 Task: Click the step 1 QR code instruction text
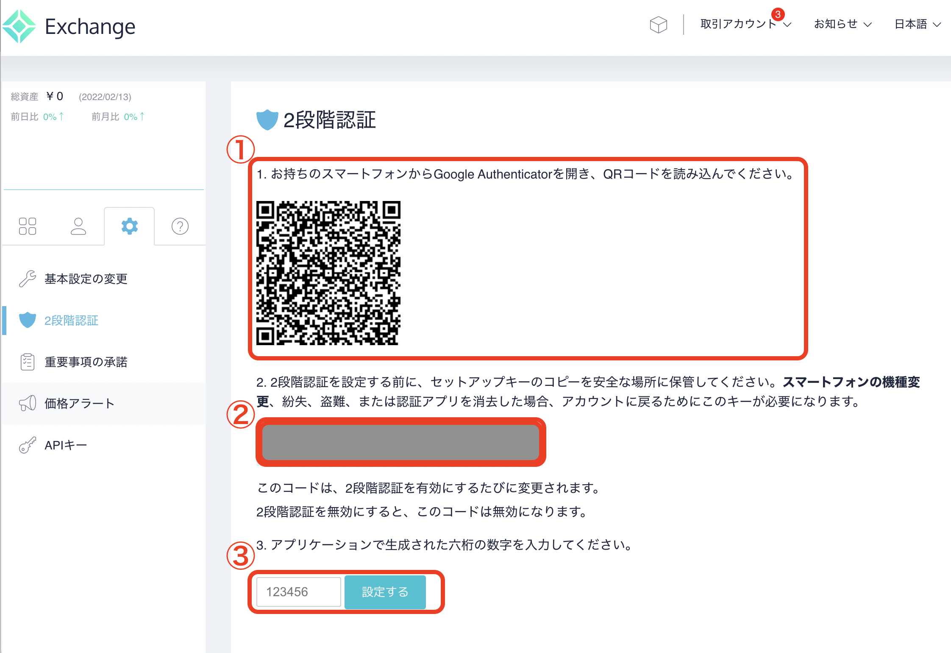tap(526, 174)
